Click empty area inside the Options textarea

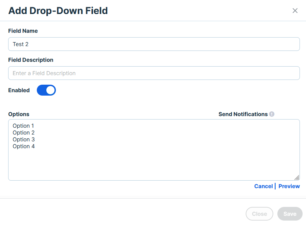coord(154,164)
